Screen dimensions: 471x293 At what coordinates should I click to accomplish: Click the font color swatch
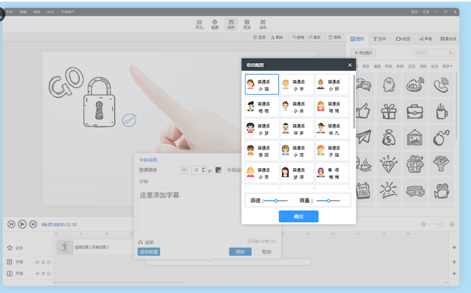point(218,170)
